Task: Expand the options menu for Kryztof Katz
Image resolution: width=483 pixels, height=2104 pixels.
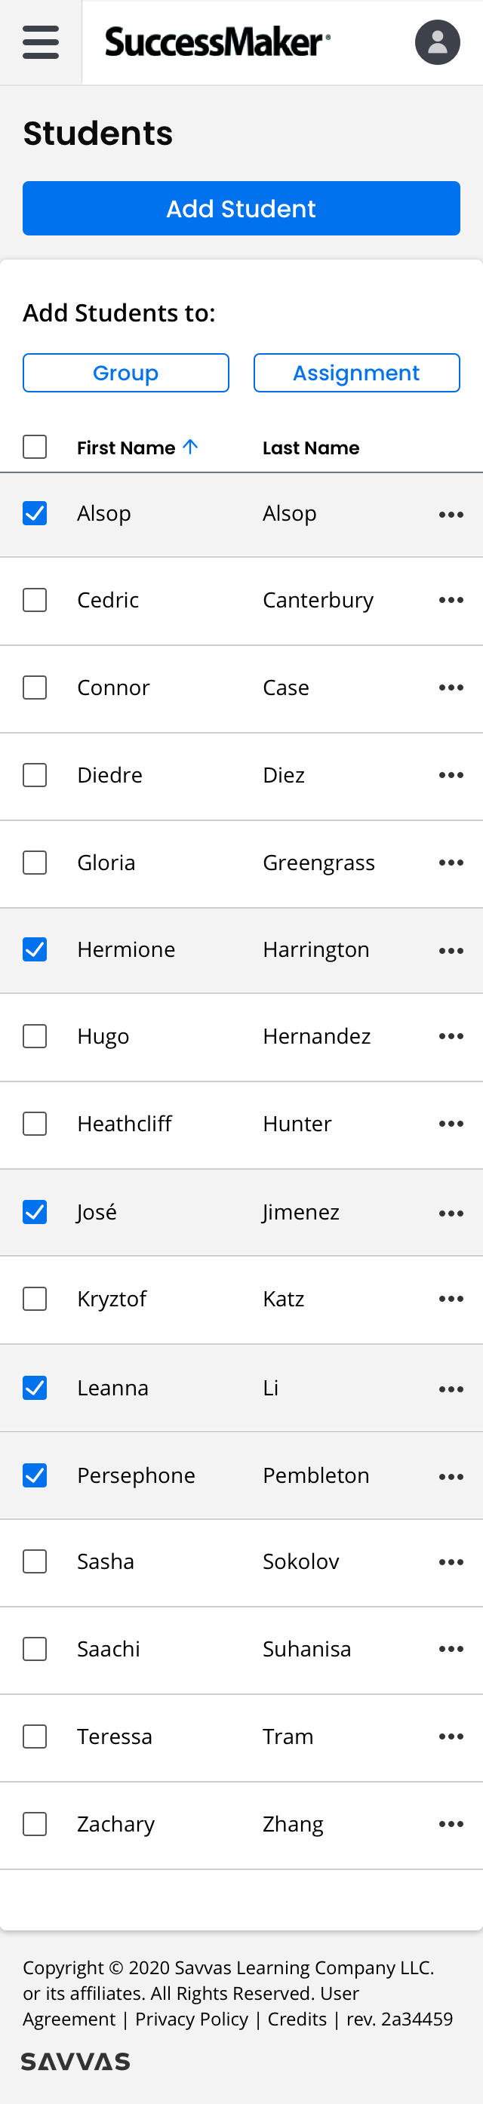Action: (451, 1299)
